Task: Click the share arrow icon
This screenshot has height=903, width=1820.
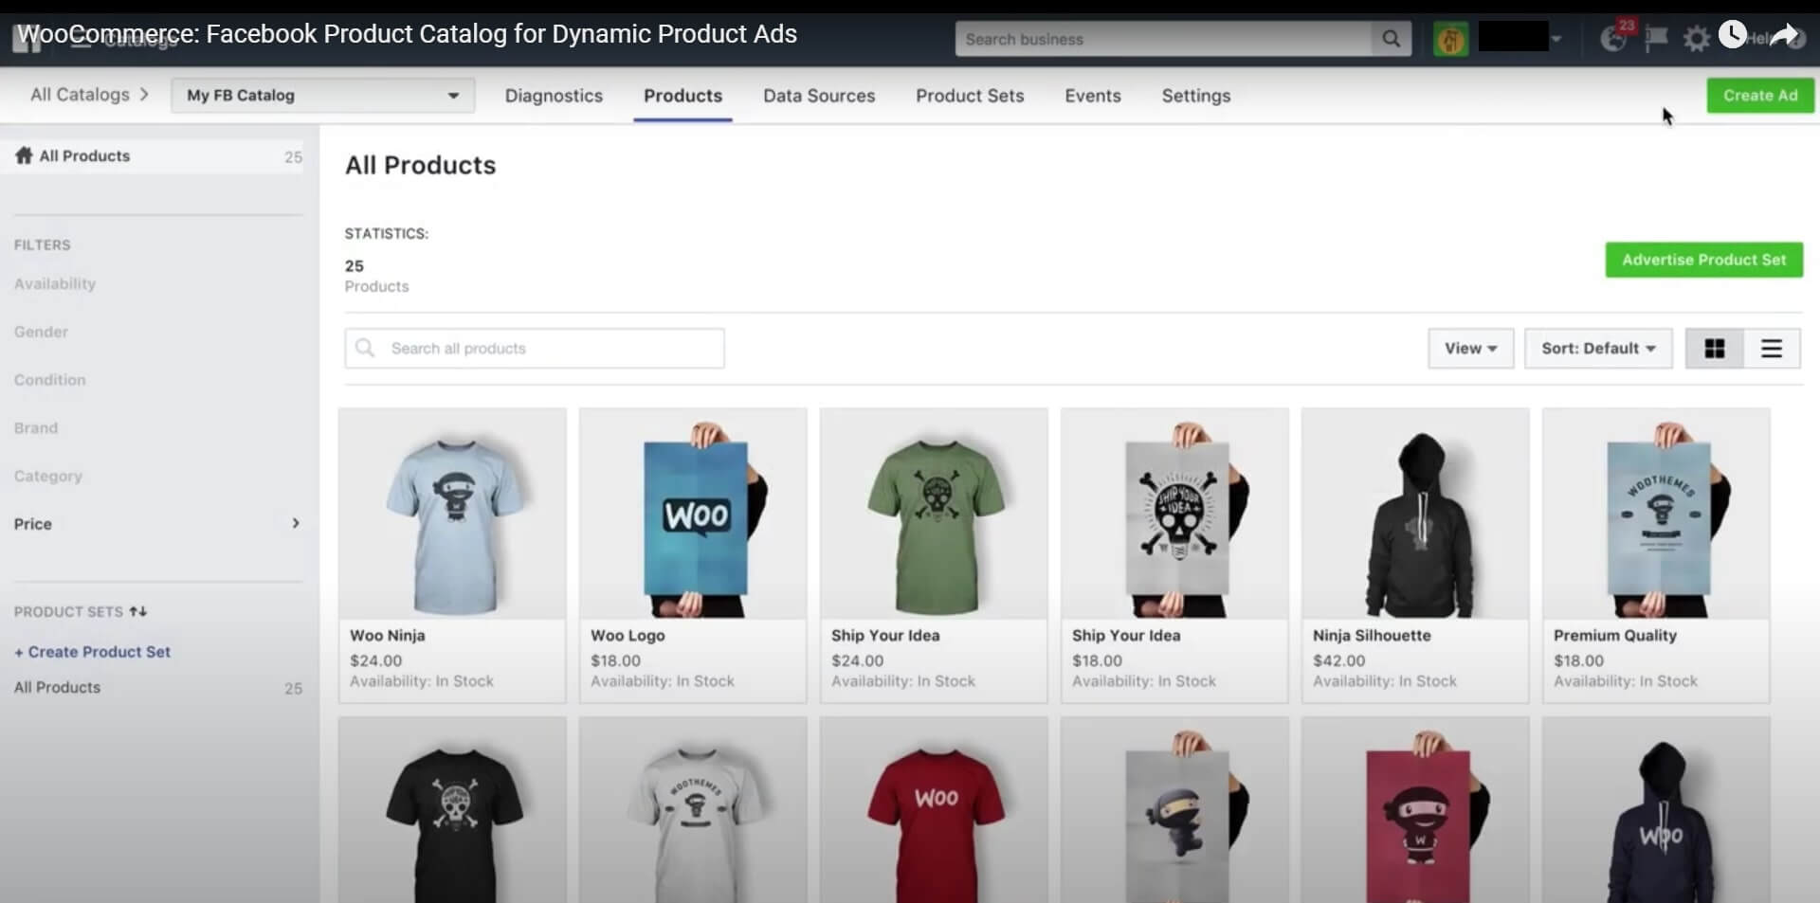Action: click(1785, 35)
